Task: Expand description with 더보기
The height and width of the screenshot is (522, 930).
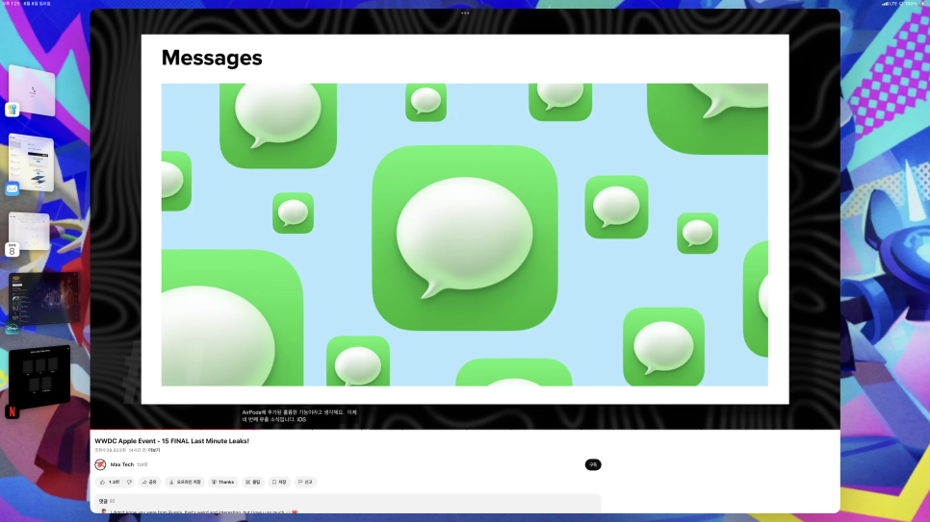Action: [154, 450]
